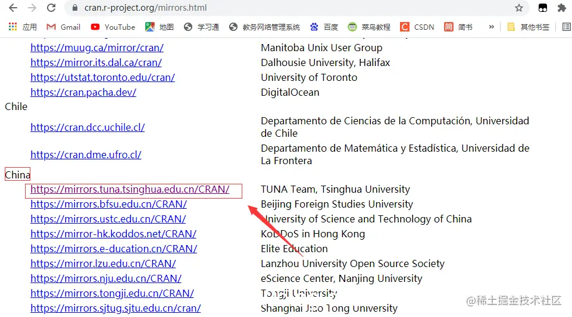572x317 pixels.
Task: Open the CSDN bookmark
Action: click(x=417, y=27)
